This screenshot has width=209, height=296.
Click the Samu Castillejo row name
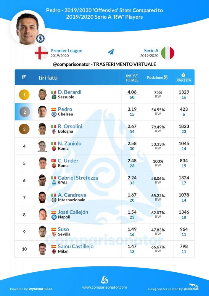coord(75,247)
